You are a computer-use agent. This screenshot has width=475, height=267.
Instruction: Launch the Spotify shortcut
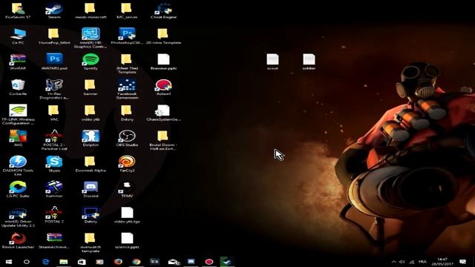(x=91, y=62)
